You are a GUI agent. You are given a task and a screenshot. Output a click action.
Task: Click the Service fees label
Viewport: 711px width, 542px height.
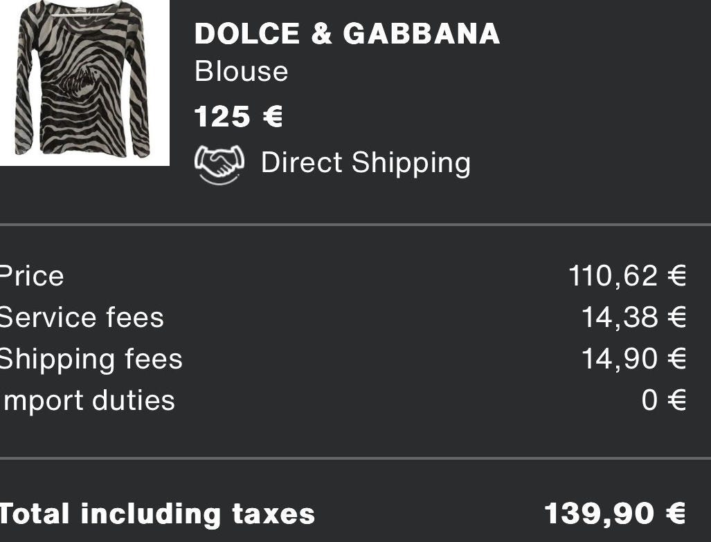[x=82, y=317]
